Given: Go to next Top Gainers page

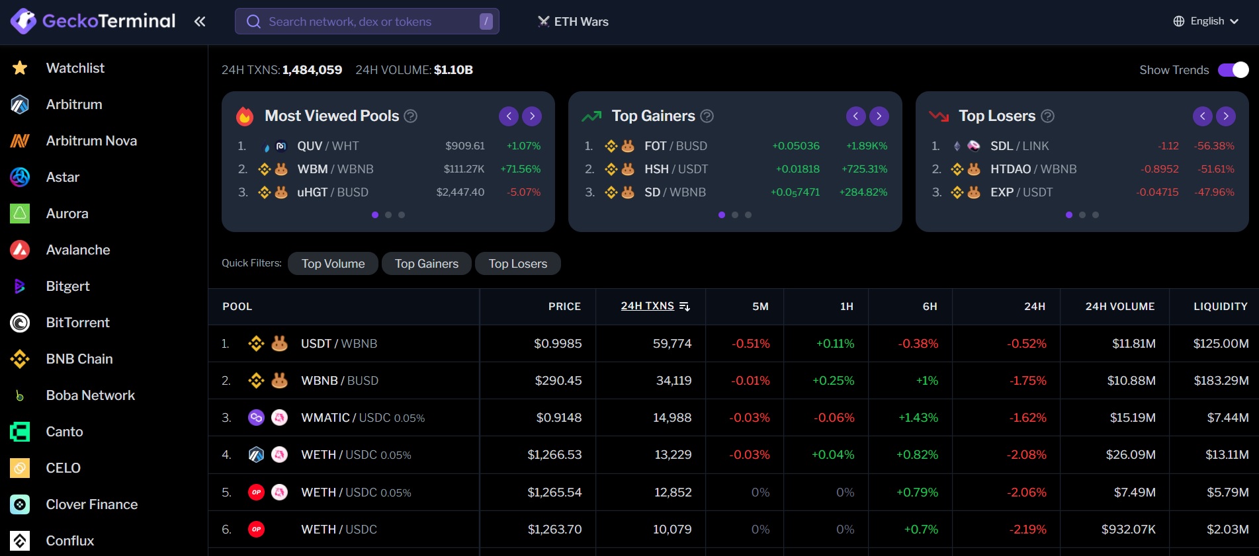Looking at the screenshot, I should point(879,116).
